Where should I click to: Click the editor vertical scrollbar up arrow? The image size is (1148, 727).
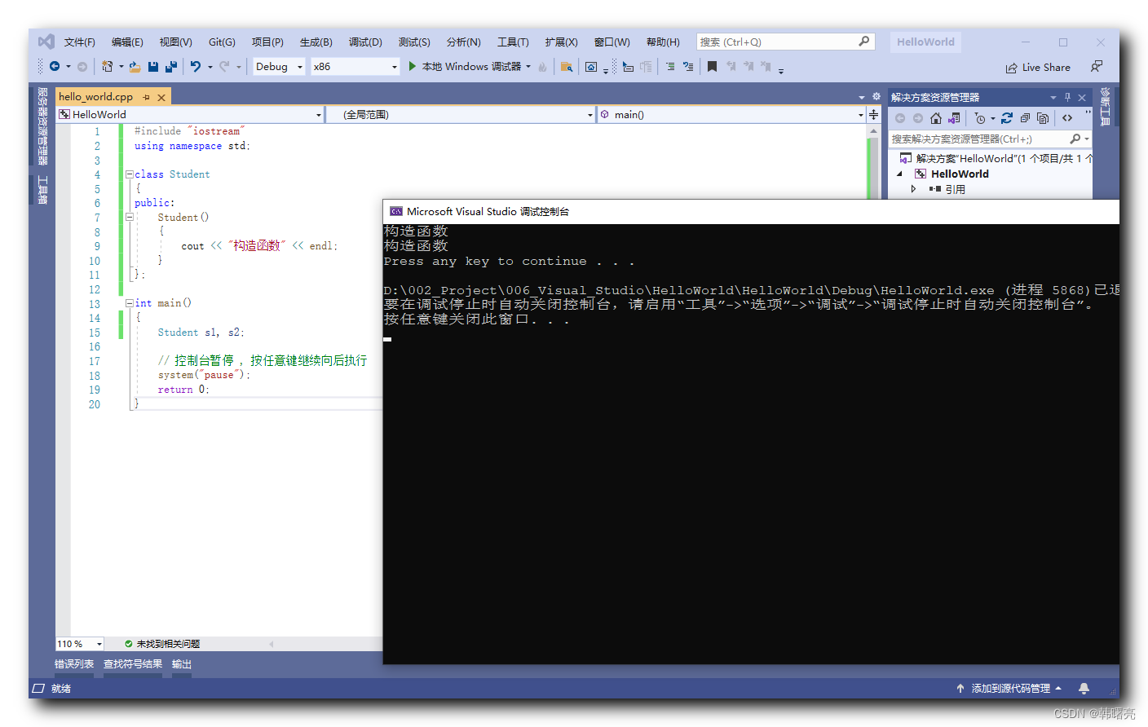point(874,130)
